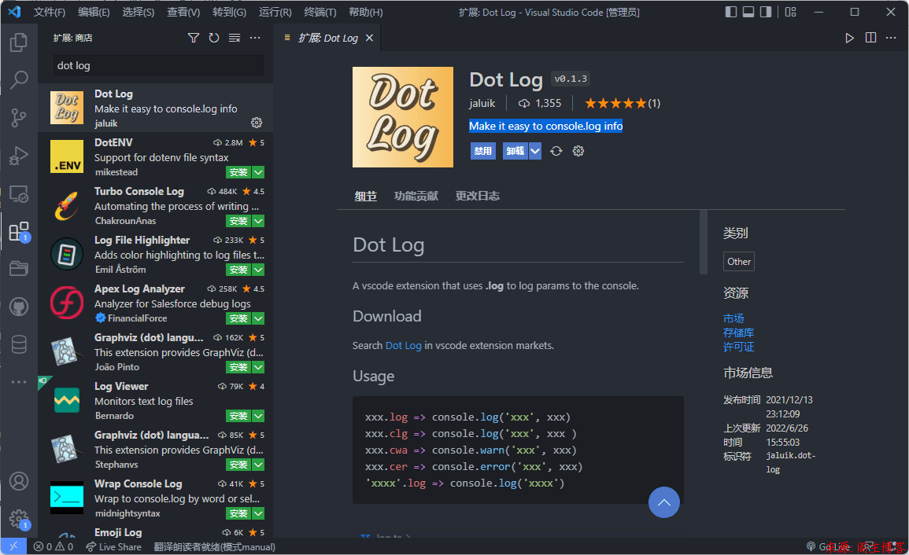
Task: Open the 查看(V) menu
Action: click(x=183, y=12)
